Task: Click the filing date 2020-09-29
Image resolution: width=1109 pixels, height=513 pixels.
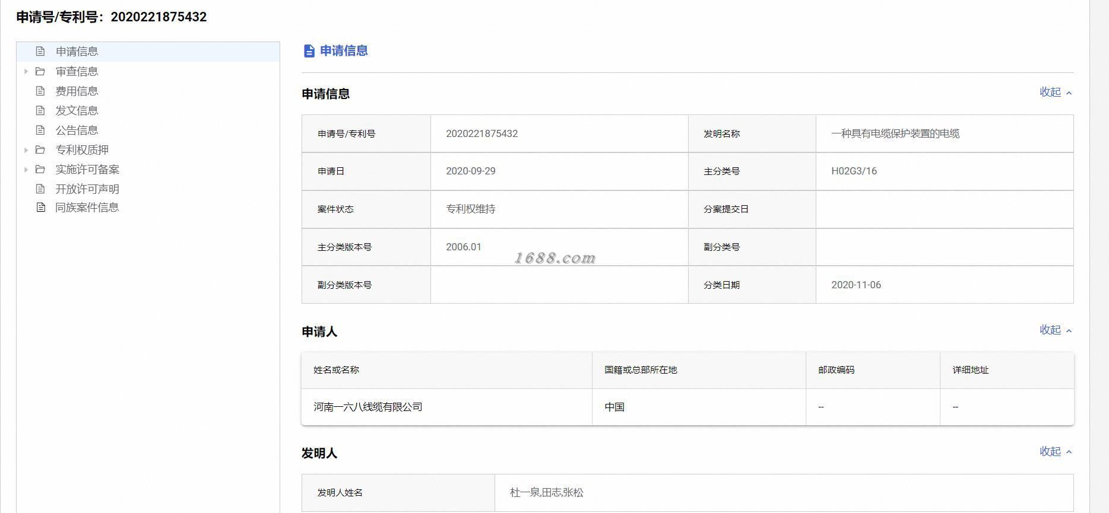Action: pyautogui.click(x=471, y=171)
